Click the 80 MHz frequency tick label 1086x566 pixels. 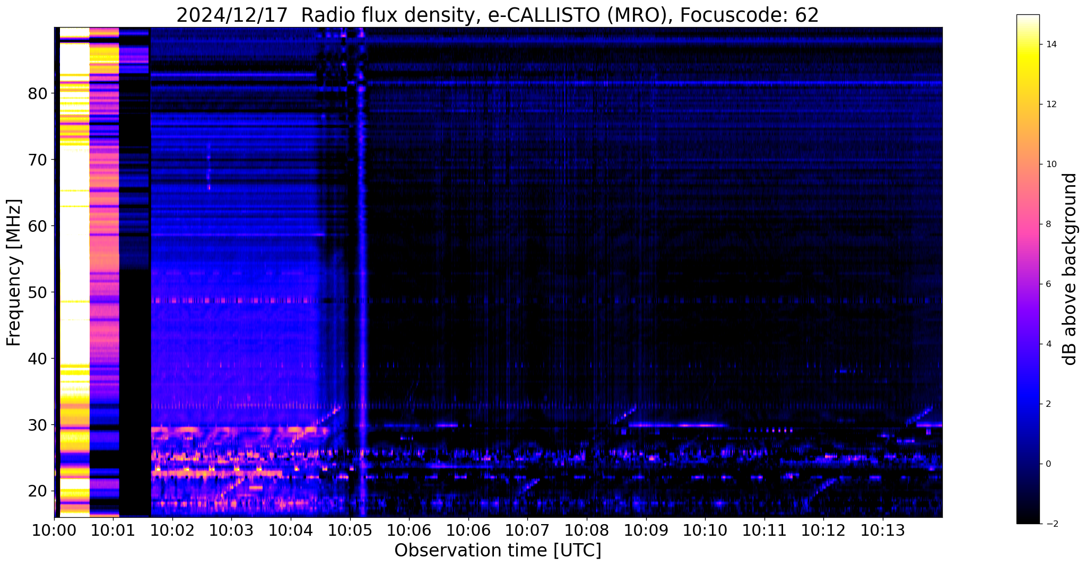click(x=38, y=94)
